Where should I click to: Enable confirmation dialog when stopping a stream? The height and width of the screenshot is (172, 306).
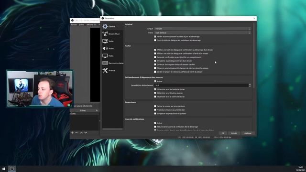[155, 54]
